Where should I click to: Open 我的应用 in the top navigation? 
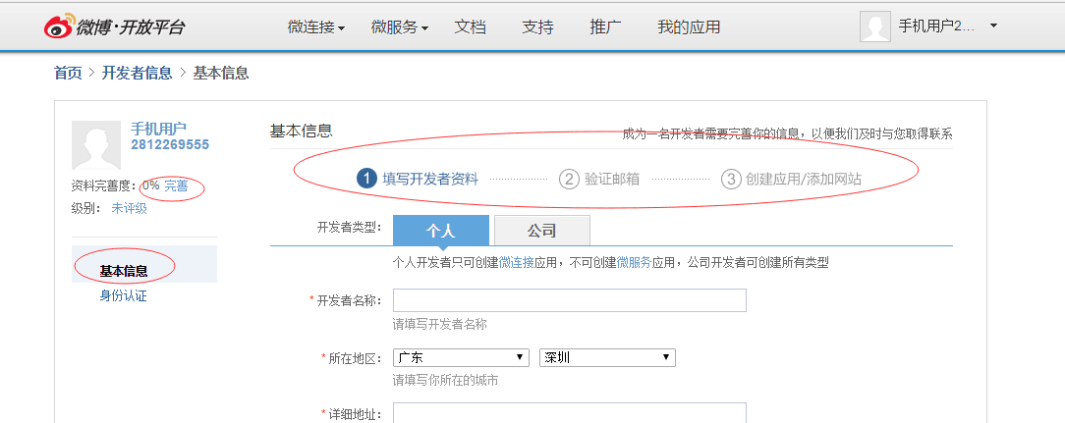coord(689,27)
